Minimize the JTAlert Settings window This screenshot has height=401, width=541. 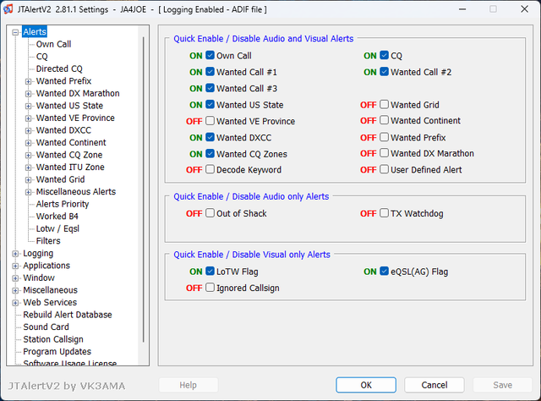462,9
